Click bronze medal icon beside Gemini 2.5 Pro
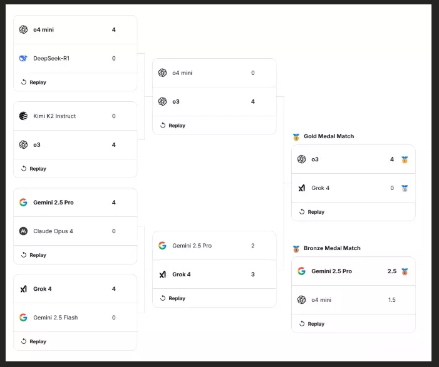 405,271
